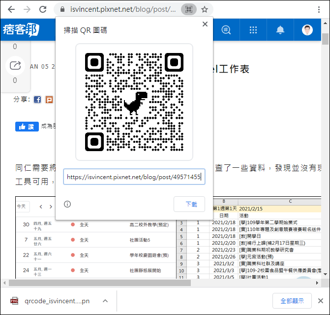Open the apps grid icon in header
This screenshot has width=330, height=315.
253,30
